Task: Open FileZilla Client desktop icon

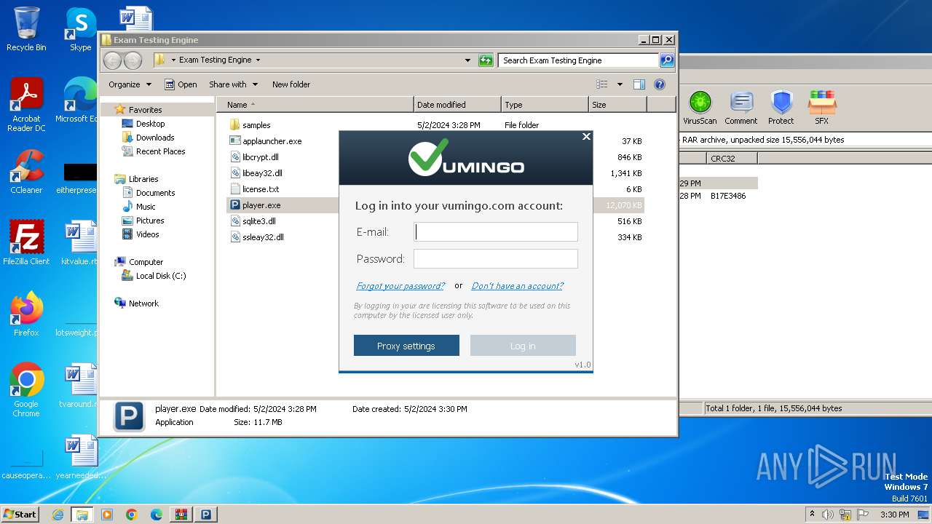Action: click(26, 243)
